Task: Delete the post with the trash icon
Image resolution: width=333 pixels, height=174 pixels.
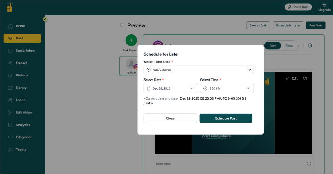Action: point(310,45)
